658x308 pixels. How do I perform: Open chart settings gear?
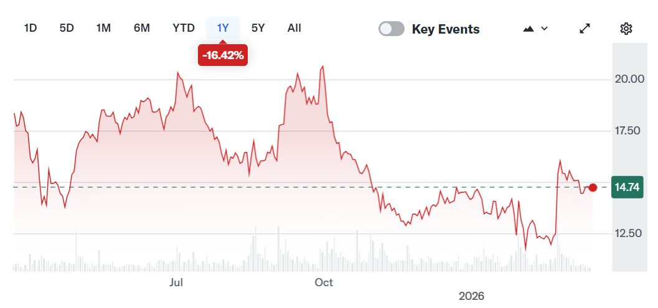point(626,29)
